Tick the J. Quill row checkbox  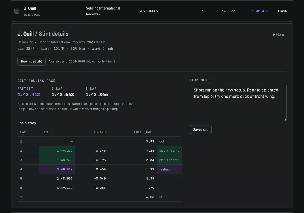17,11
